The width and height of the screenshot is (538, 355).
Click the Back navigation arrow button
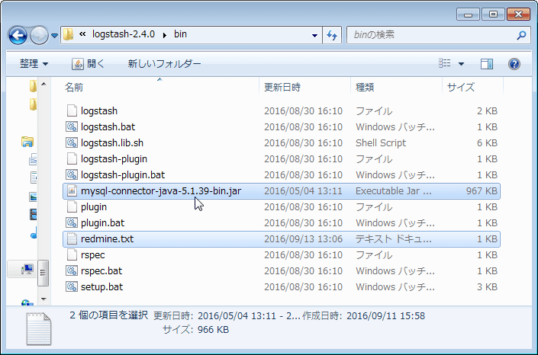coord(18,35)
